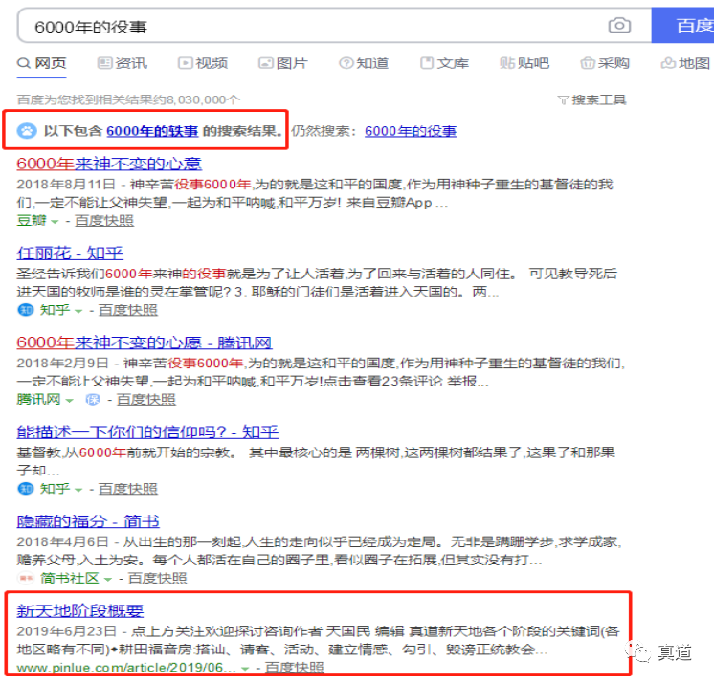The image size is (714, 683).
Task: Open the 图片 tab
Action: click(x=283, y=63)
